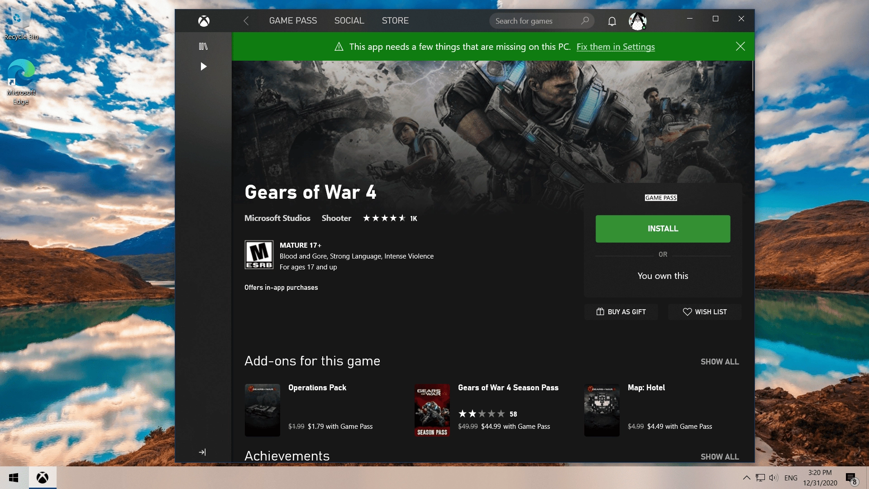This screenshot has width=869, height=489.
Task: Open Gears of War 4 Season Pass title
Action: click(x=508, y=388)
